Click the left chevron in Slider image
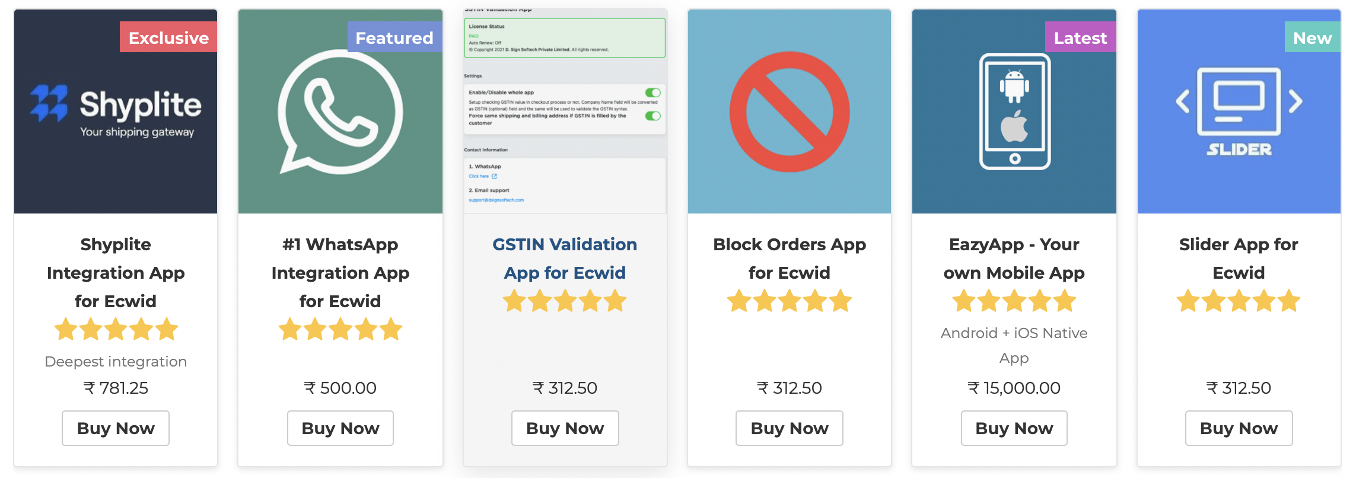 [x=1183, y=101]
